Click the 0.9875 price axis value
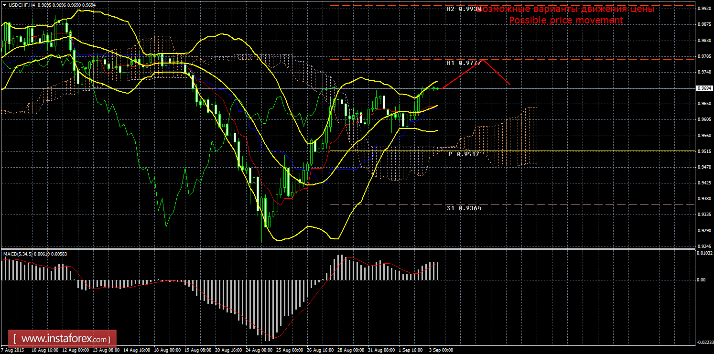The image size is (714, 354). (704, 24)
